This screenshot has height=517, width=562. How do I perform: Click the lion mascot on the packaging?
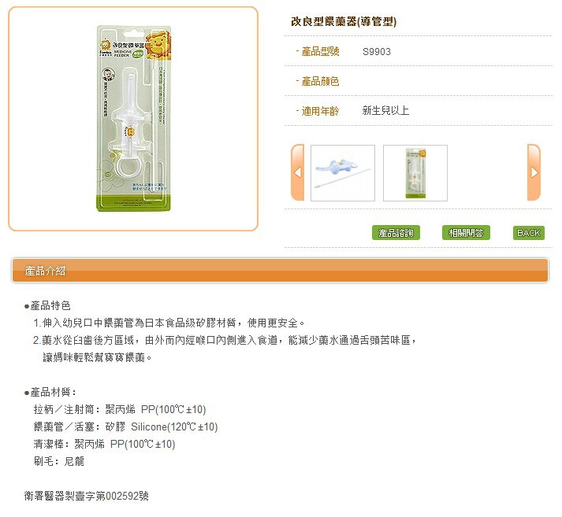click(158, 46)
